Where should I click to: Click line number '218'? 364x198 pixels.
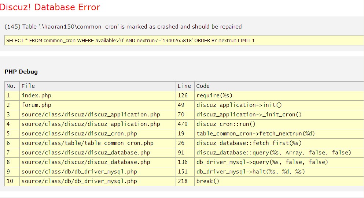(183, 181)
